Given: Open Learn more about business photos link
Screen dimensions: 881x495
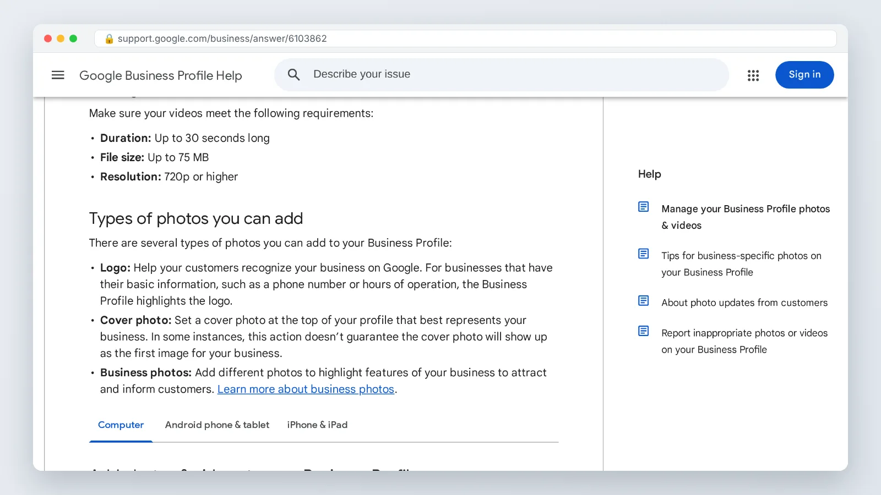Looking at the screenshot, I should click(306, 389).
